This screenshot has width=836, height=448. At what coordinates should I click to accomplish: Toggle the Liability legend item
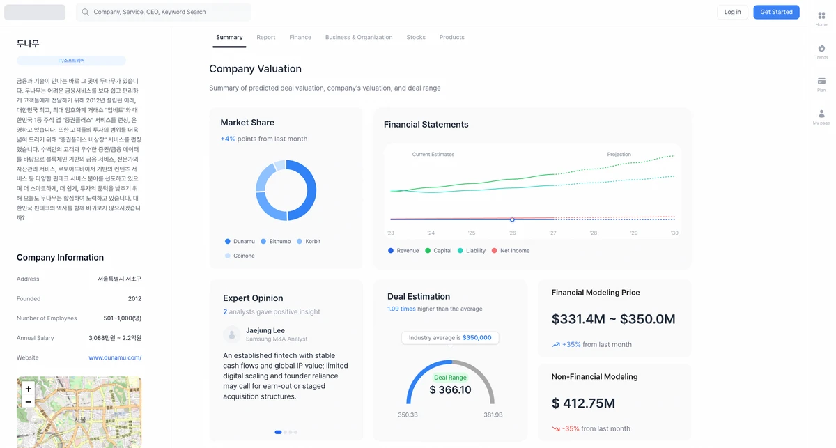point(472,250)
